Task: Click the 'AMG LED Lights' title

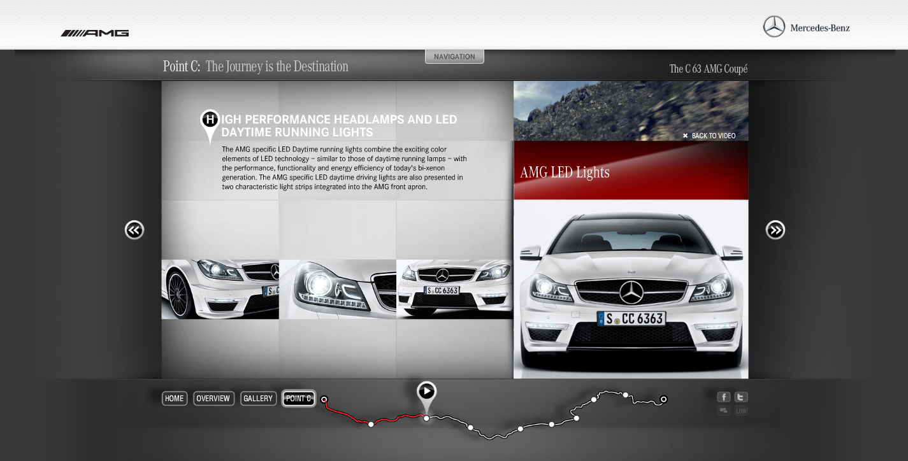Action: coord(565,173)
